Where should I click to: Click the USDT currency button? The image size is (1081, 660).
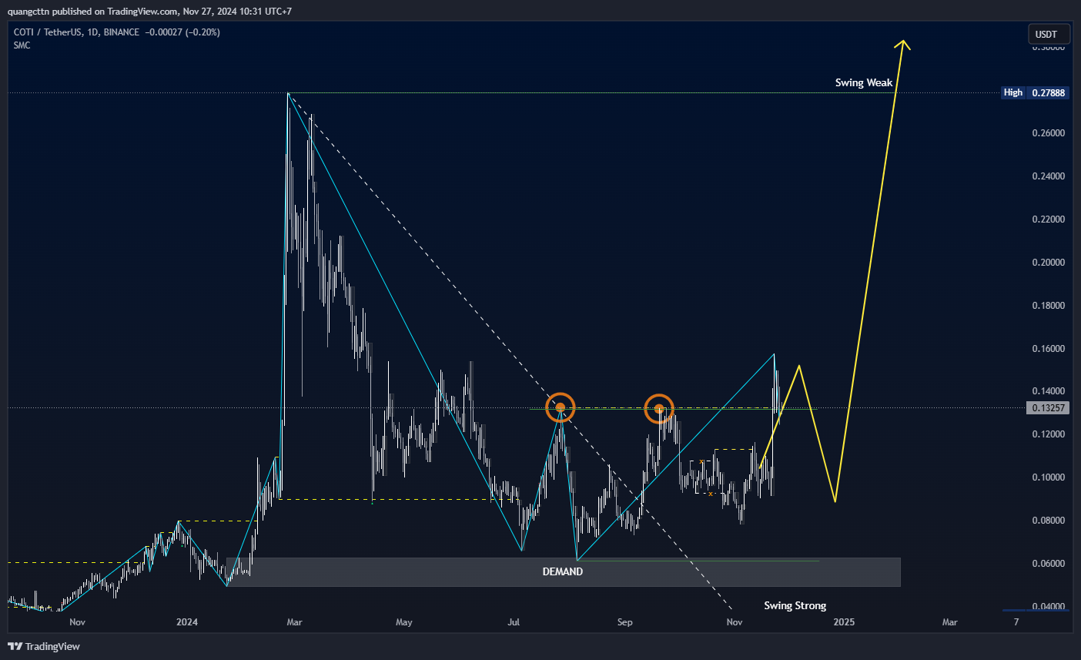[1049, 34]
